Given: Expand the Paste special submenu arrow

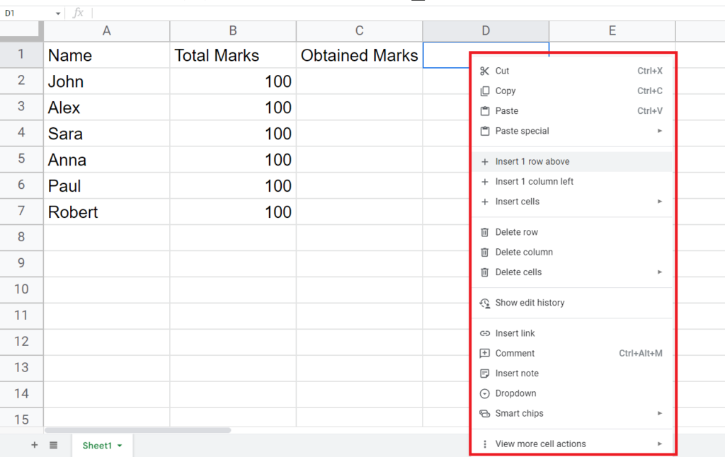Looking at the screenshot, I should point(660,132).
